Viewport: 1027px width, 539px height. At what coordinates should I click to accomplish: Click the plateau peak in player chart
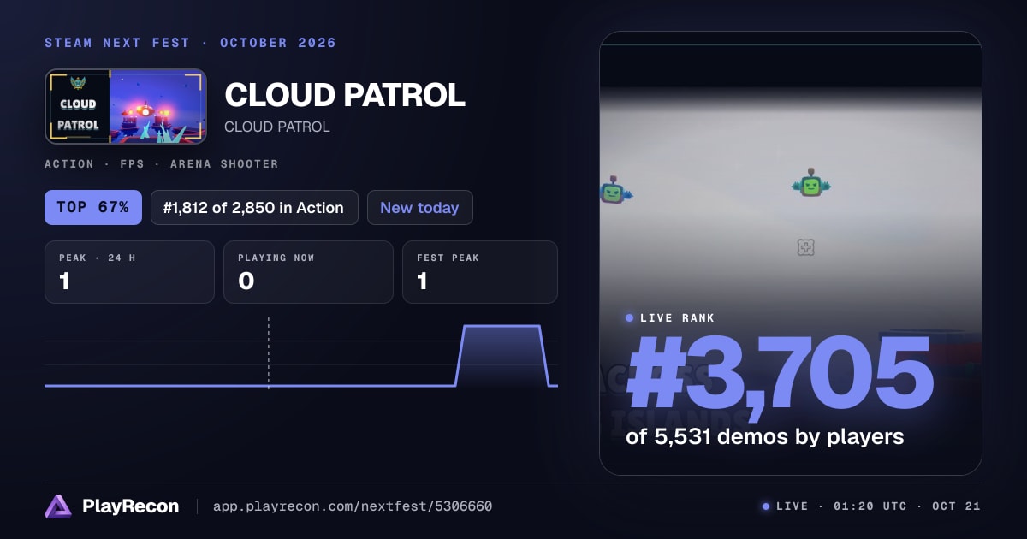tap(501, 326)
